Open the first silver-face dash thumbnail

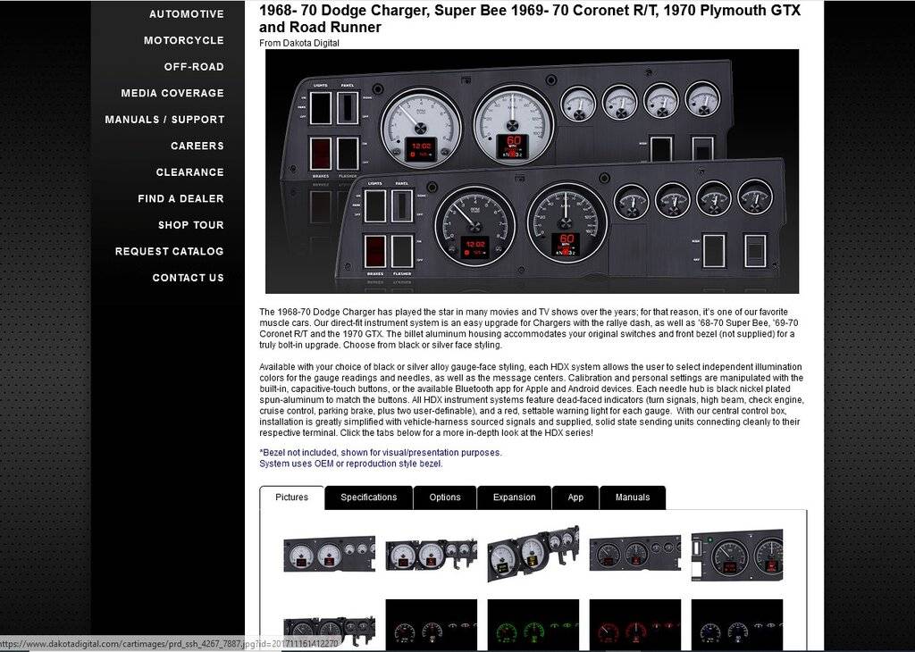coord(329,554)
